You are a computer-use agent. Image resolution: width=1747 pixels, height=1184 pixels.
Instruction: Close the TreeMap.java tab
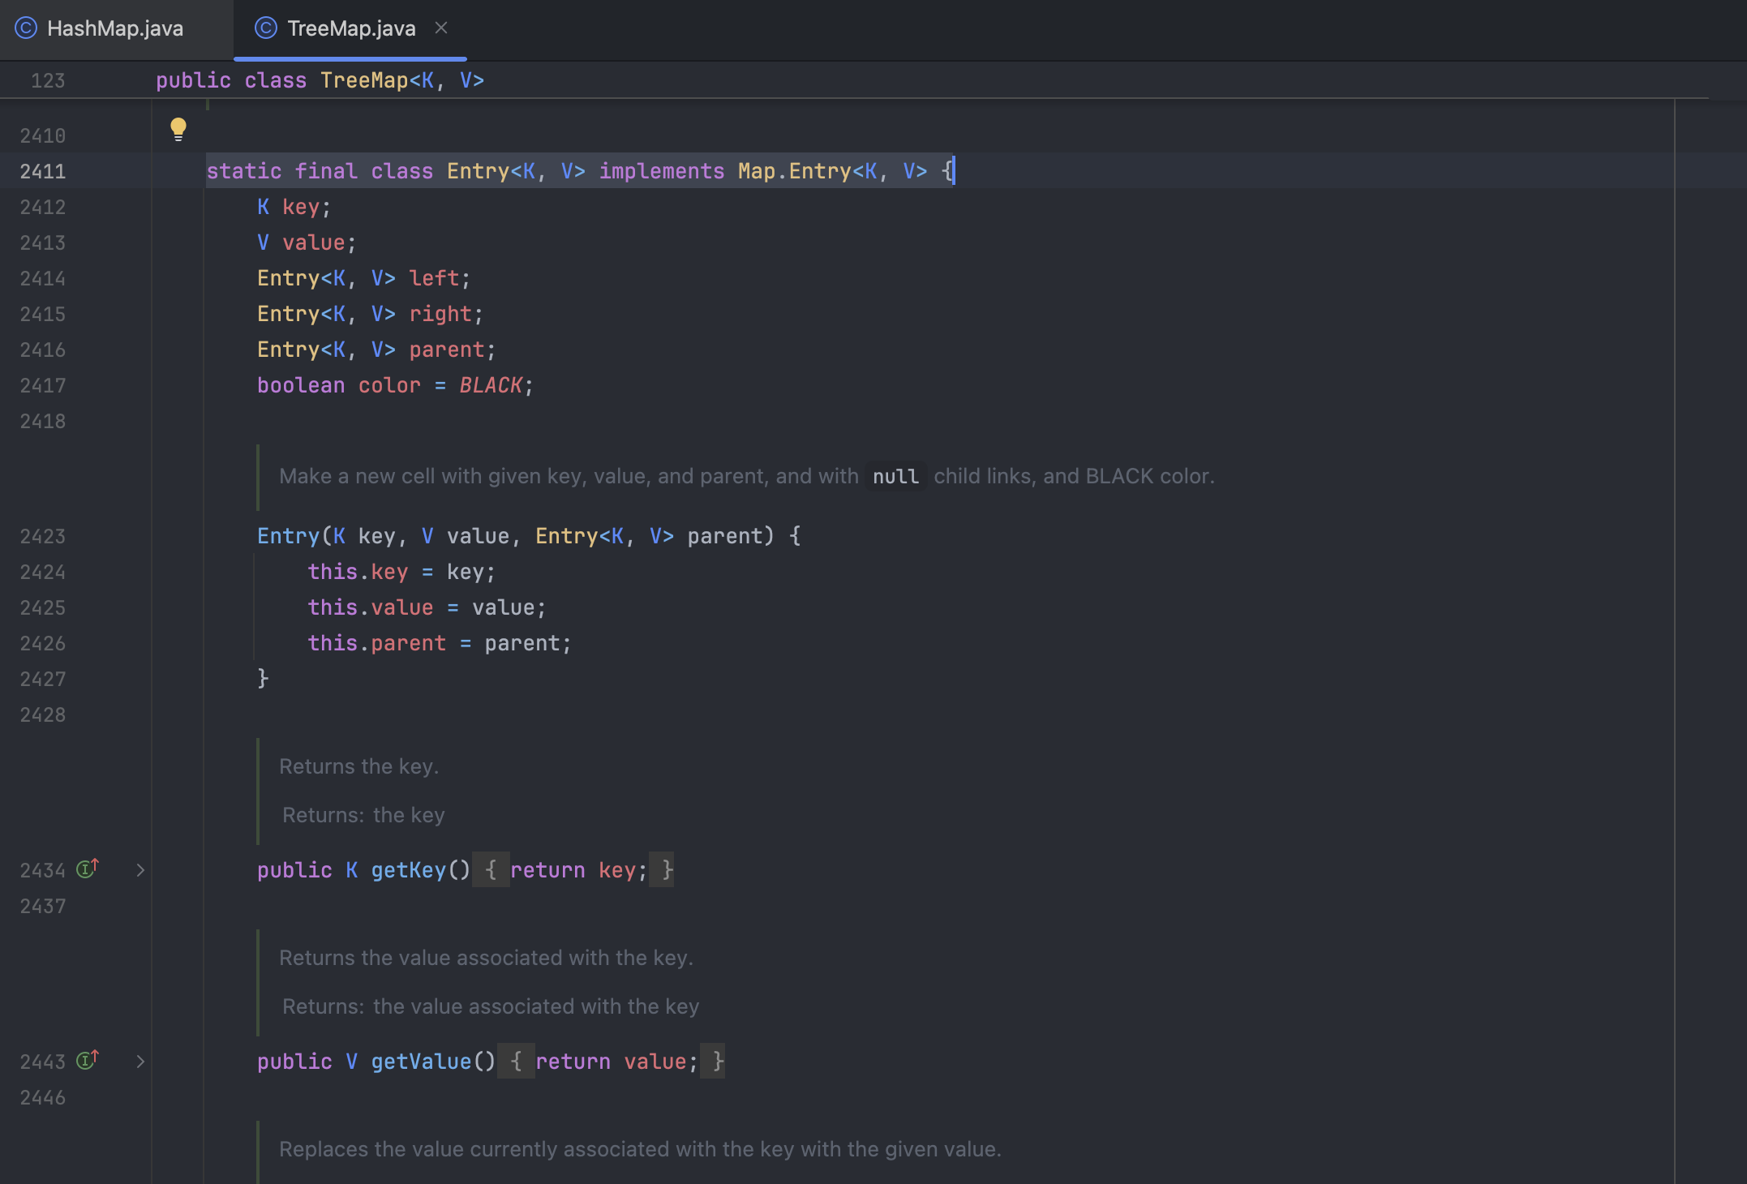click(x=441, y=28)
